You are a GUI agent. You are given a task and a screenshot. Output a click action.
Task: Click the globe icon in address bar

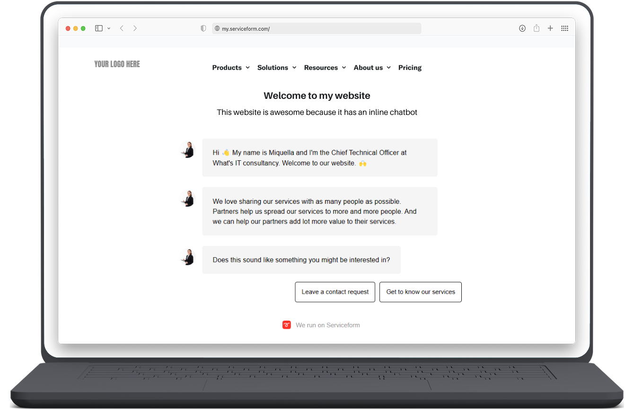click(x=218, y=28)
